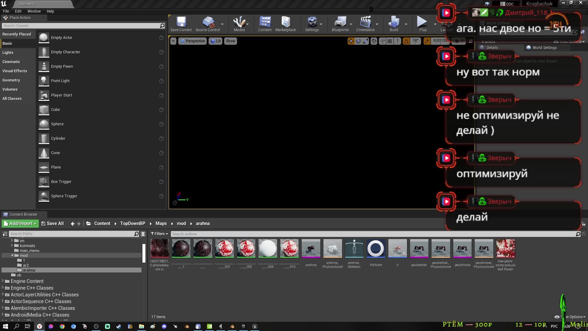Click the Save All button
The image size is (588, 331).
click(x=52, y=223)
